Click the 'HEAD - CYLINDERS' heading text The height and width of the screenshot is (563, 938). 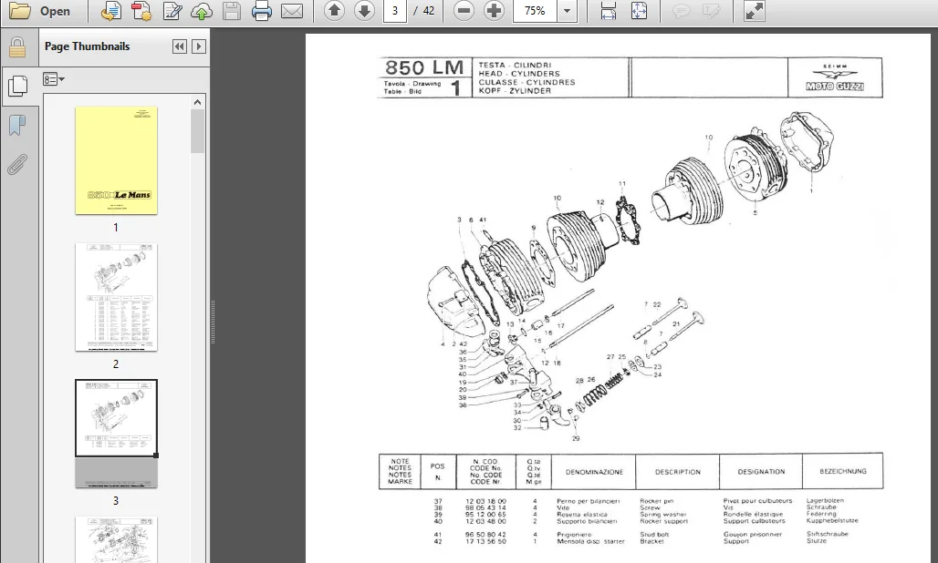[519, 74]
